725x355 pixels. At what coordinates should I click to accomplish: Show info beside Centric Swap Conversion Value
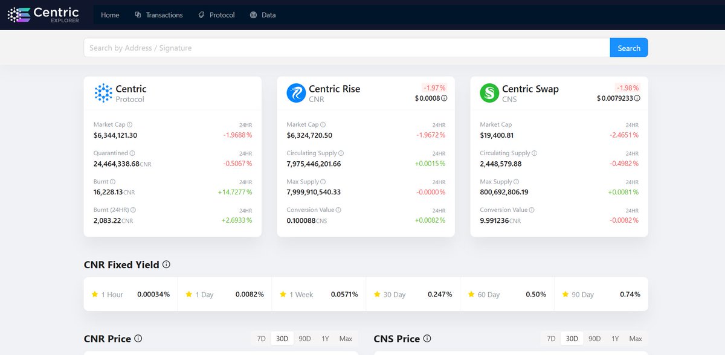pos(532,210)
